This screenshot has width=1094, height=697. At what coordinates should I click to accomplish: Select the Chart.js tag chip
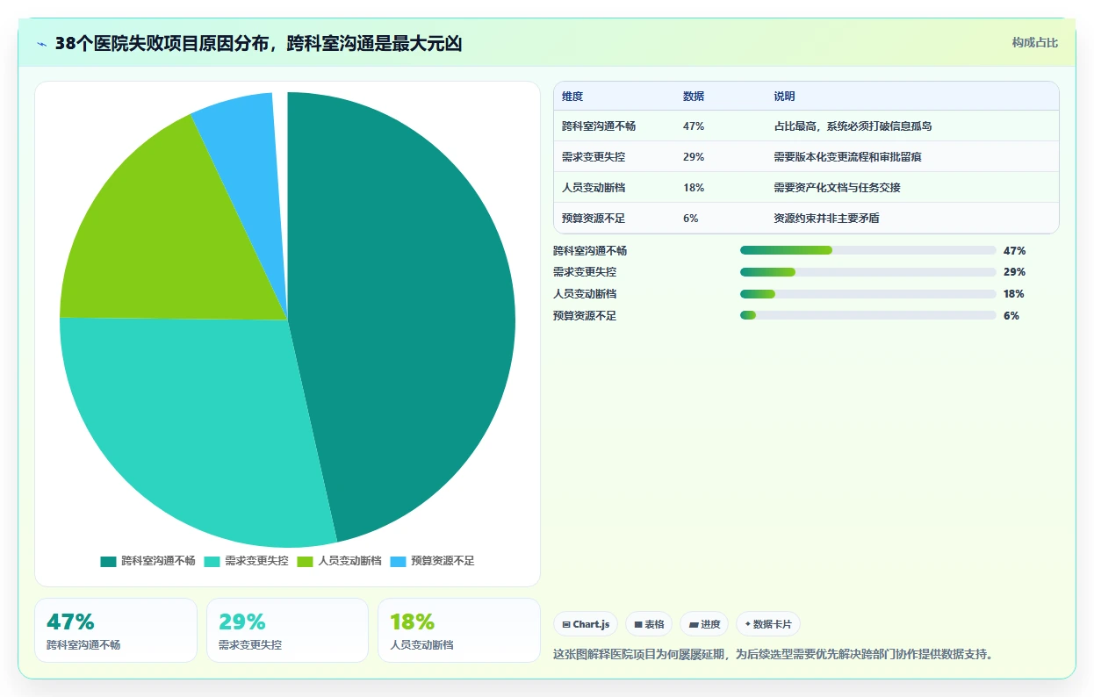coord(586,624)
